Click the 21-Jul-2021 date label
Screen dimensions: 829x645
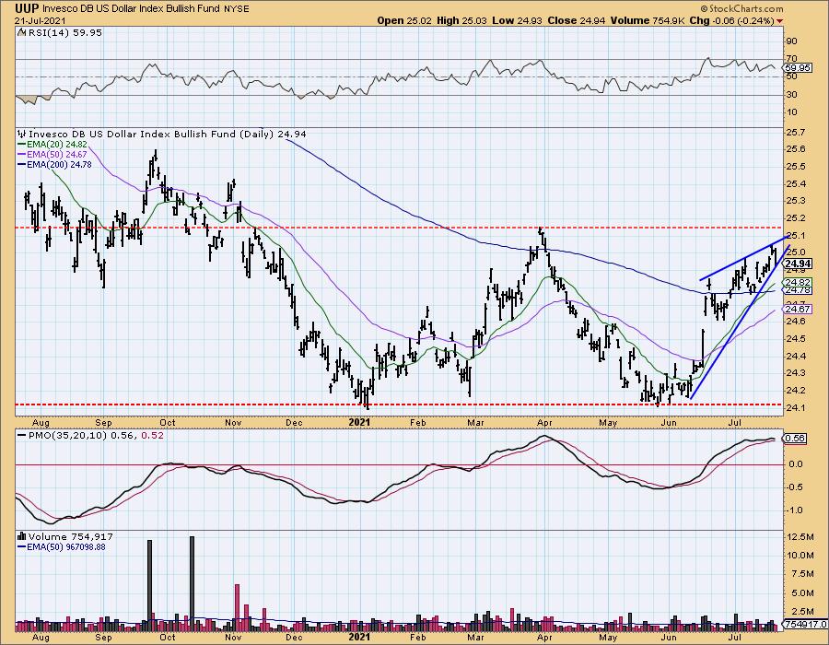[x=41, y=20]
